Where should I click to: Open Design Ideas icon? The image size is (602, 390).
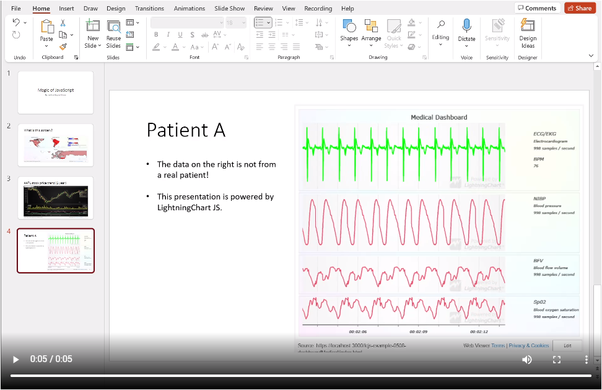(528, 25)
